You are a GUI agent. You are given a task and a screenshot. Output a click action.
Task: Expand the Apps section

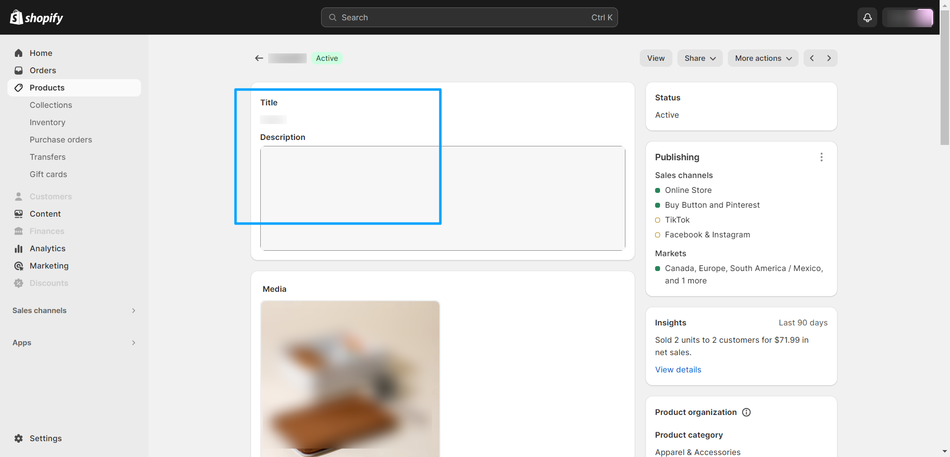tap(74, 343)
